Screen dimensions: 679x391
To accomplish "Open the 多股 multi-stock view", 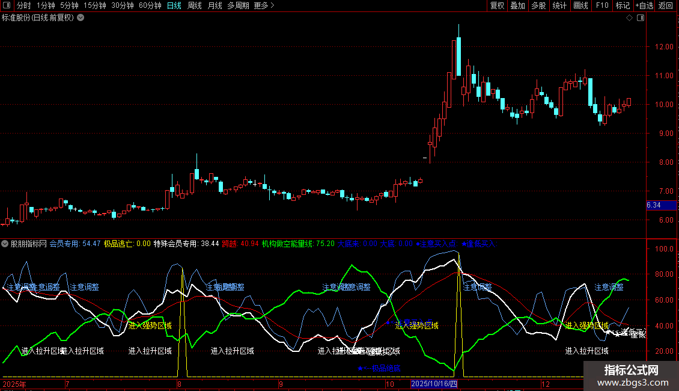I will (x=538, y=5).
